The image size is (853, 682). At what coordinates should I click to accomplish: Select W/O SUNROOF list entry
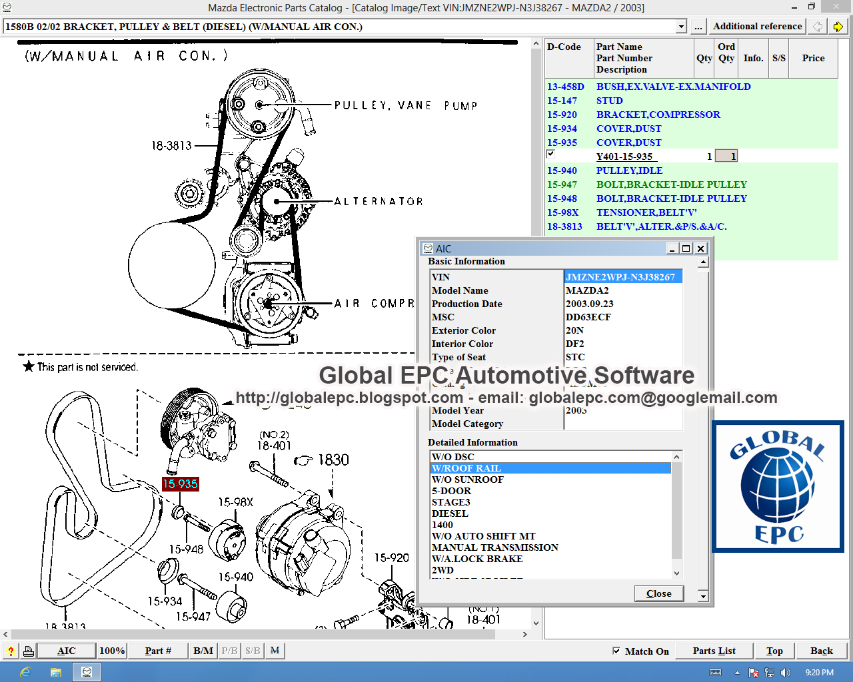point(550,480)
